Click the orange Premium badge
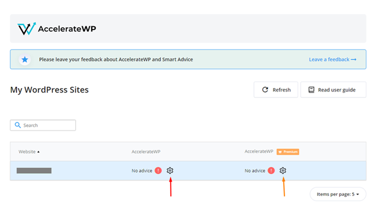The width and height of the screenshot is (382, 214). click(288, 152)
